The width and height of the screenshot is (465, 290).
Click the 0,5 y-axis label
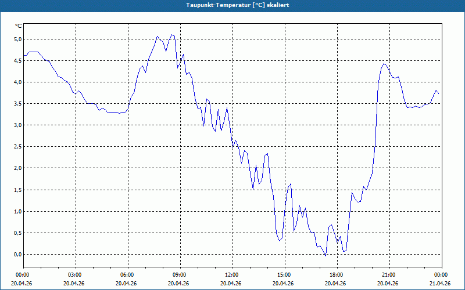pos(18,233)
